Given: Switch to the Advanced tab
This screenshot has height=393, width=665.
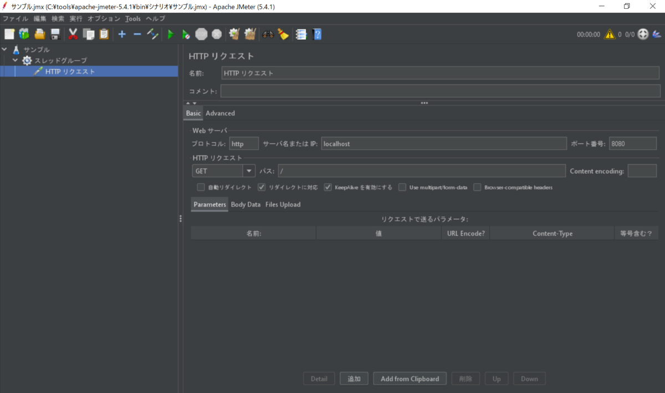Looking at the screenshot, I should pos(220,113).
